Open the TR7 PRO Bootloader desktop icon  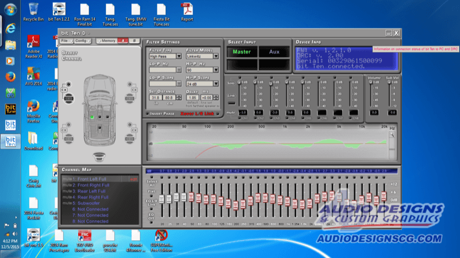pos(85,241)
